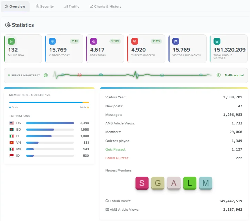This screenshot has height=221, width=250.
Task: Click the Statistics pie chart icon
Action: point(8,25)
